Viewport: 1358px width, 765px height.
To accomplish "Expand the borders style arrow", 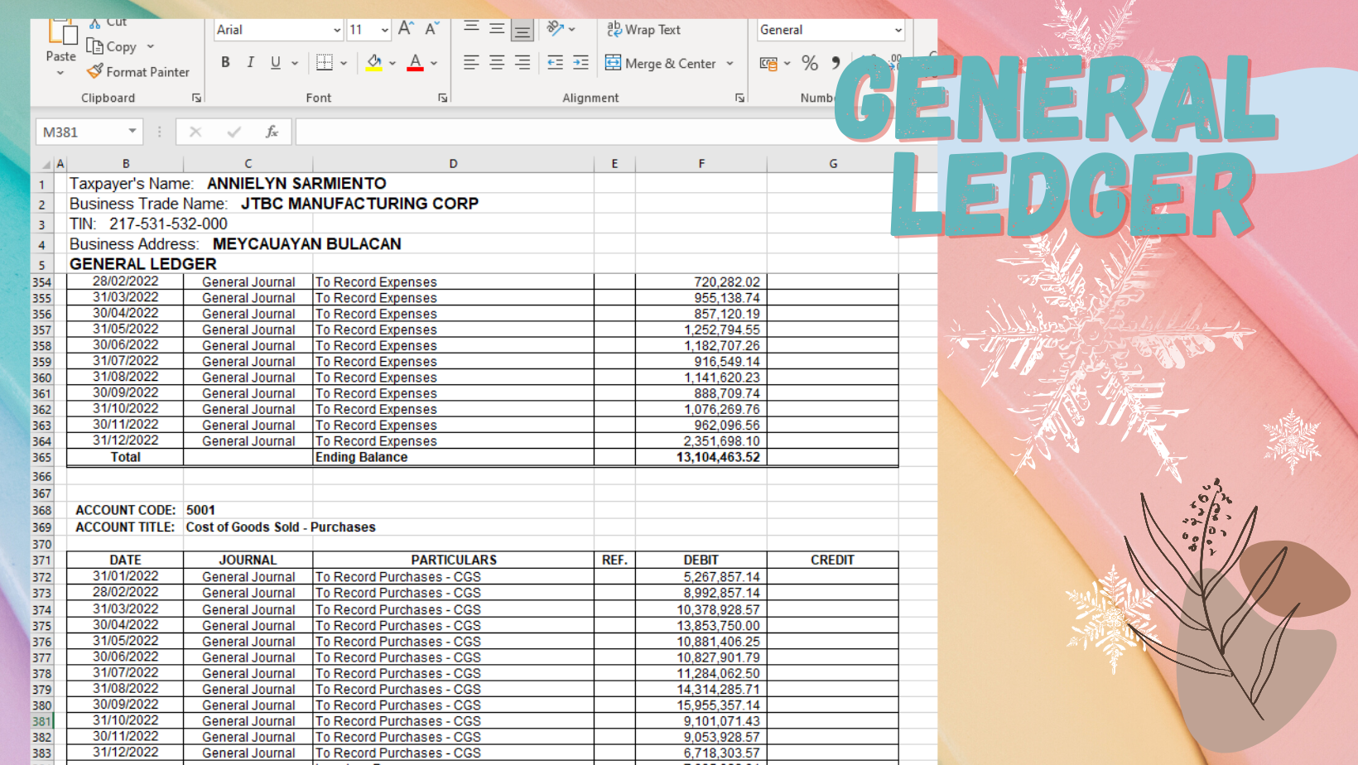I will pyautogui.click(x=344, y=63).
